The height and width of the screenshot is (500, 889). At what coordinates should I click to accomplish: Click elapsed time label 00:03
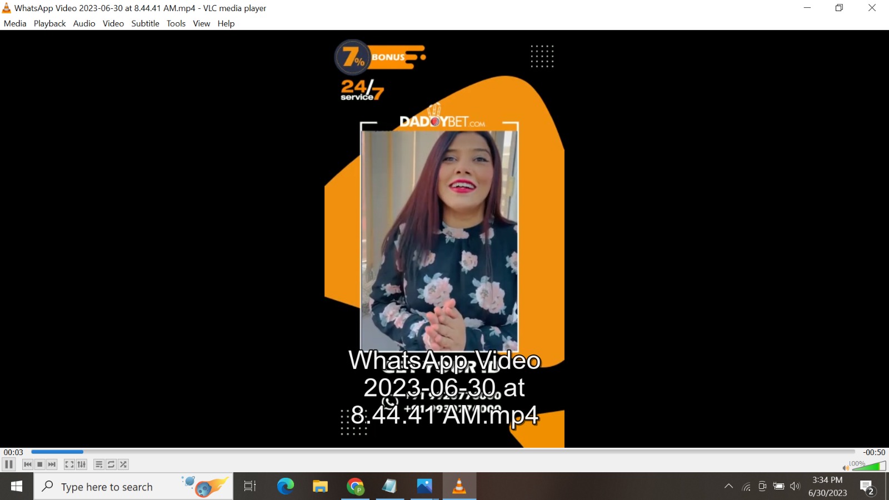point(13,452)
